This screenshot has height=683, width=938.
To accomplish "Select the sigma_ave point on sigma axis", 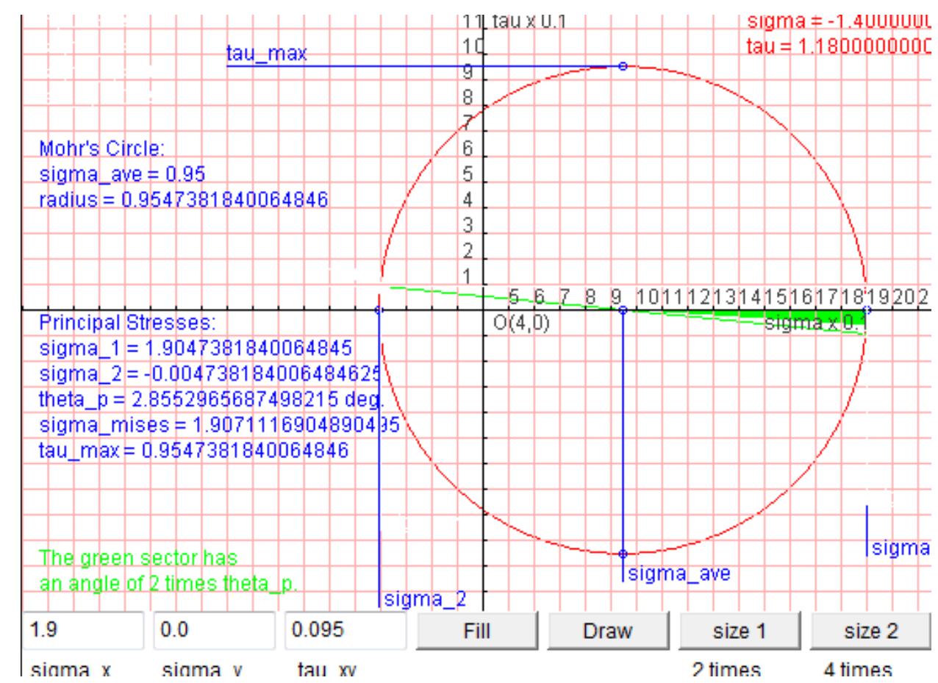I will tap(622, 310).
